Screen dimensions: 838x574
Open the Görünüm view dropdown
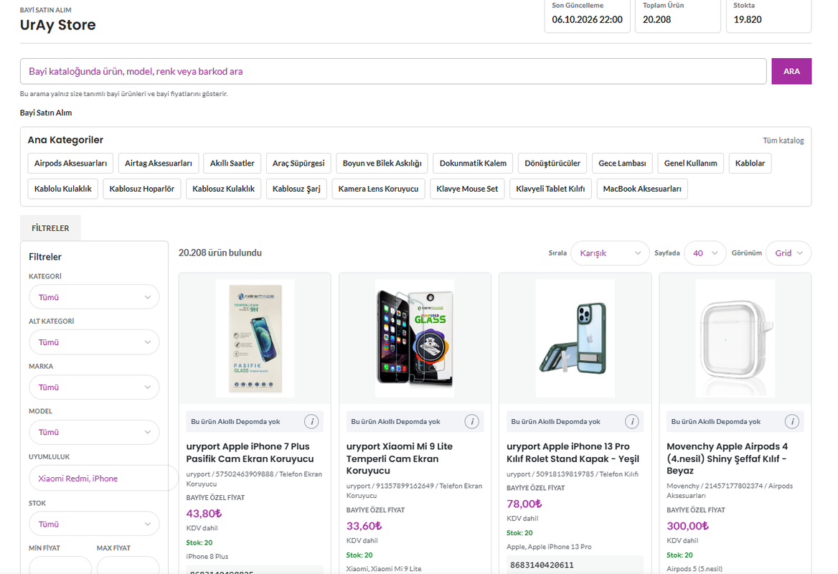(788, 253)
